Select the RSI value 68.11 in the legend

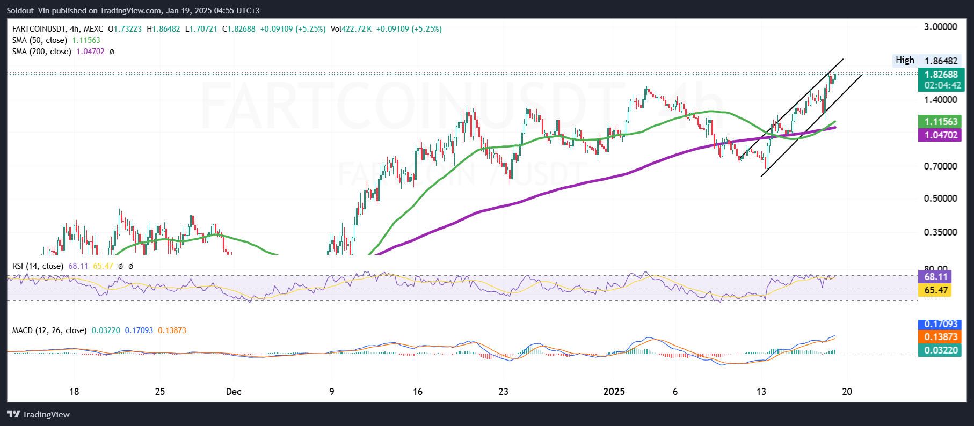(78, 266)
